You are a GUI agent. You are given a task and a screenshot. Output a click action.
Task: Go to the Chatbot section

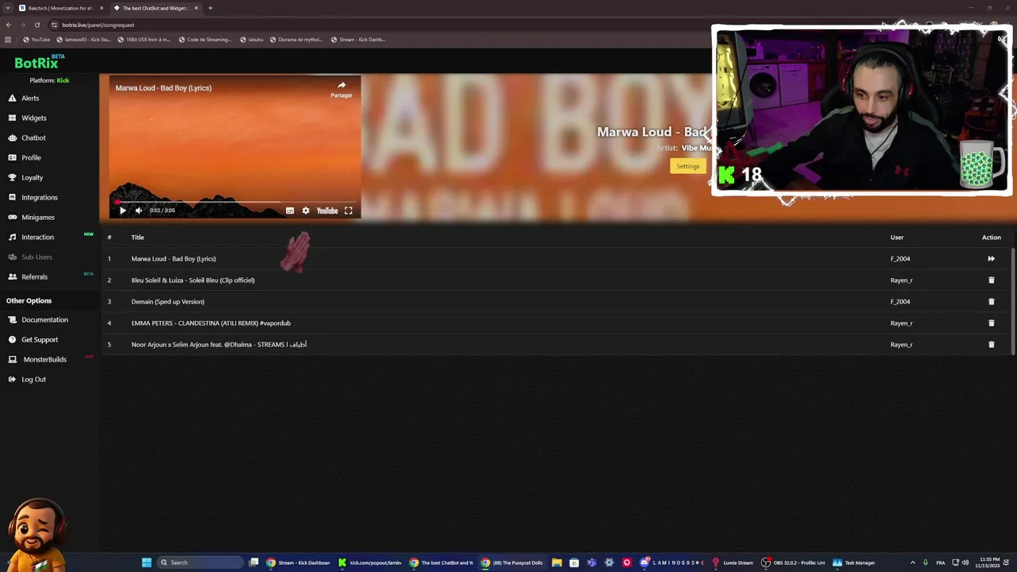pyautogui.click(x=33, y=137)
